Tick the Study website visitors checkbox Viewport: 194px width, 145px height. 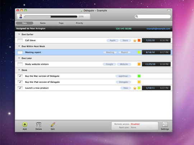point(20,64)
